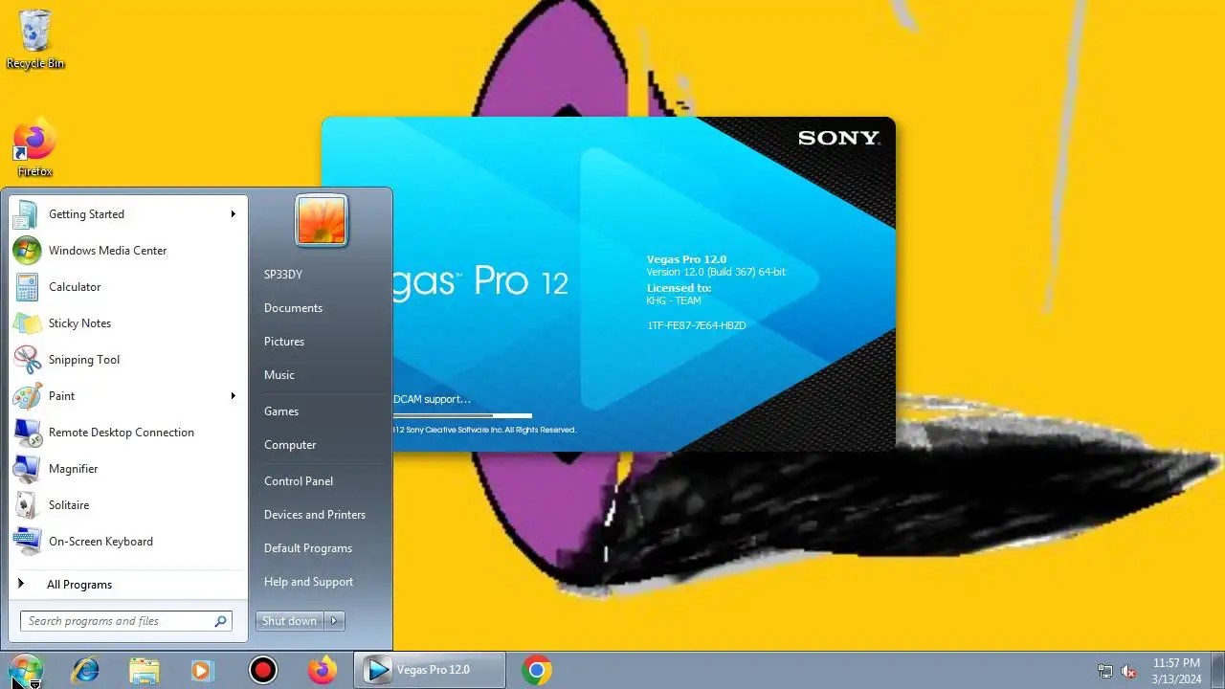Image resolution: width=1225 pixels, height=689 pixels.
Task: Open Internet Explorer from the taskbar
Action: tap(85, 670)
